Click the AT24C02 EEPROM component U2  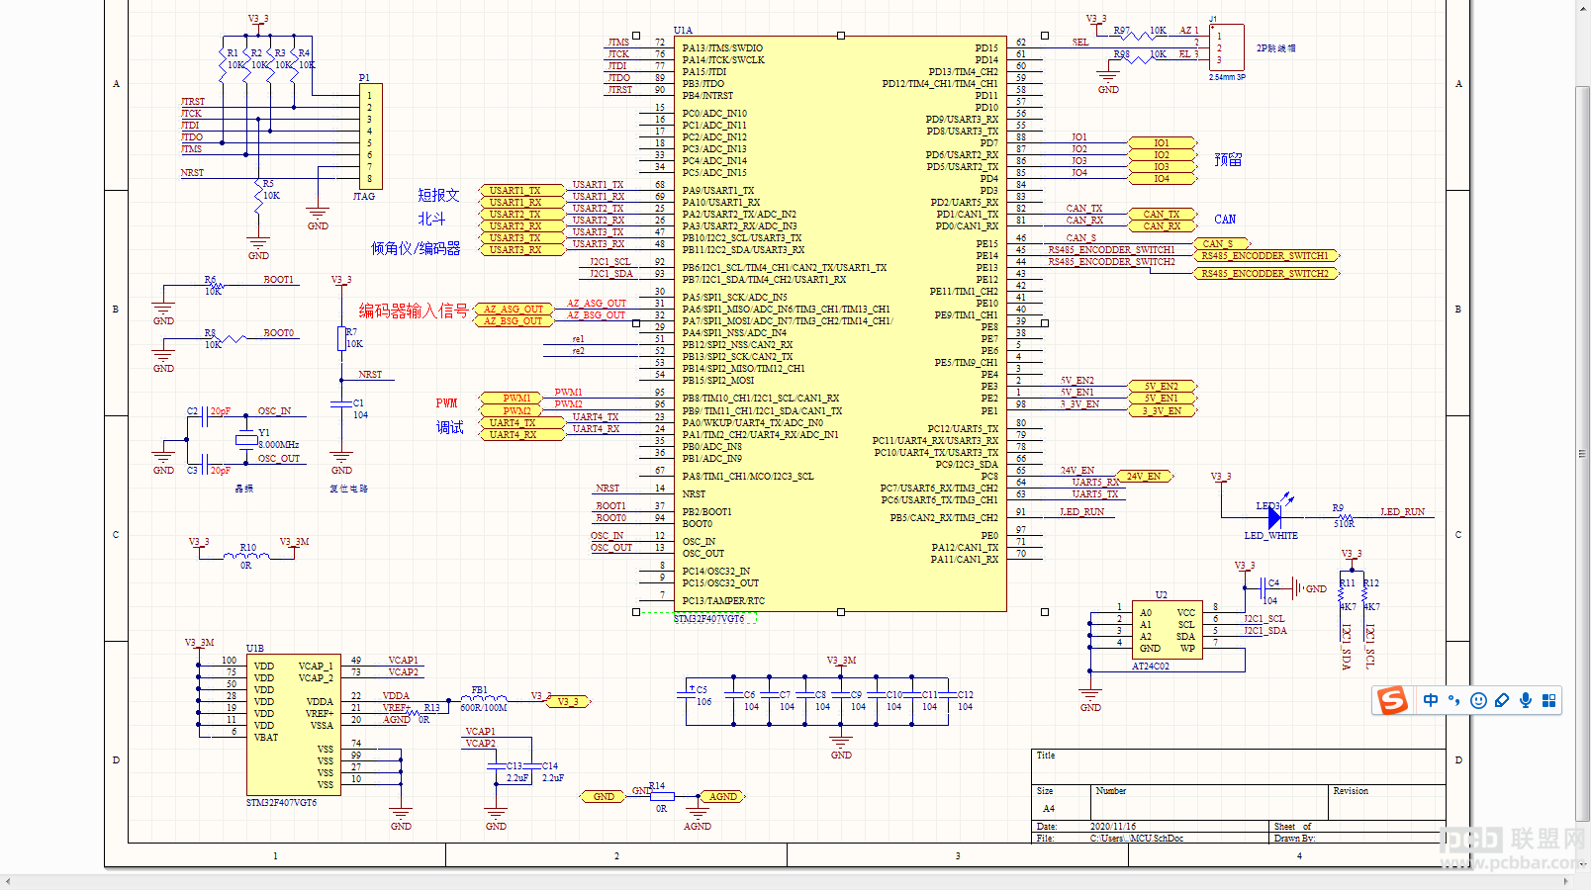pos(1166,630)
